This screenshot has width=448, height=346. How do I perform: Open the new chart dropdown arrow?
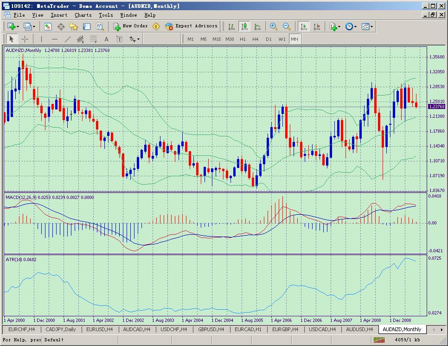[x=18, y=26]
